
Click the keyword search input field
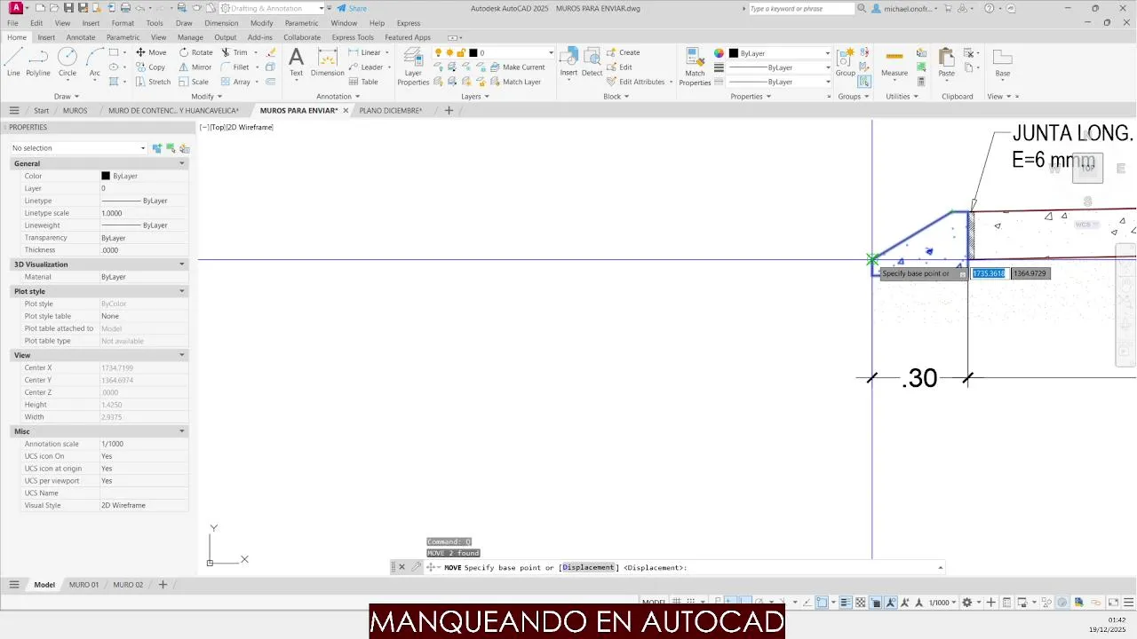801,8
